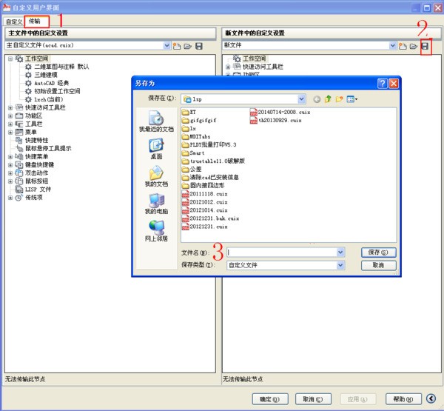
Task: Select lxch(当前) workspace
Action: tap(49, 99)
